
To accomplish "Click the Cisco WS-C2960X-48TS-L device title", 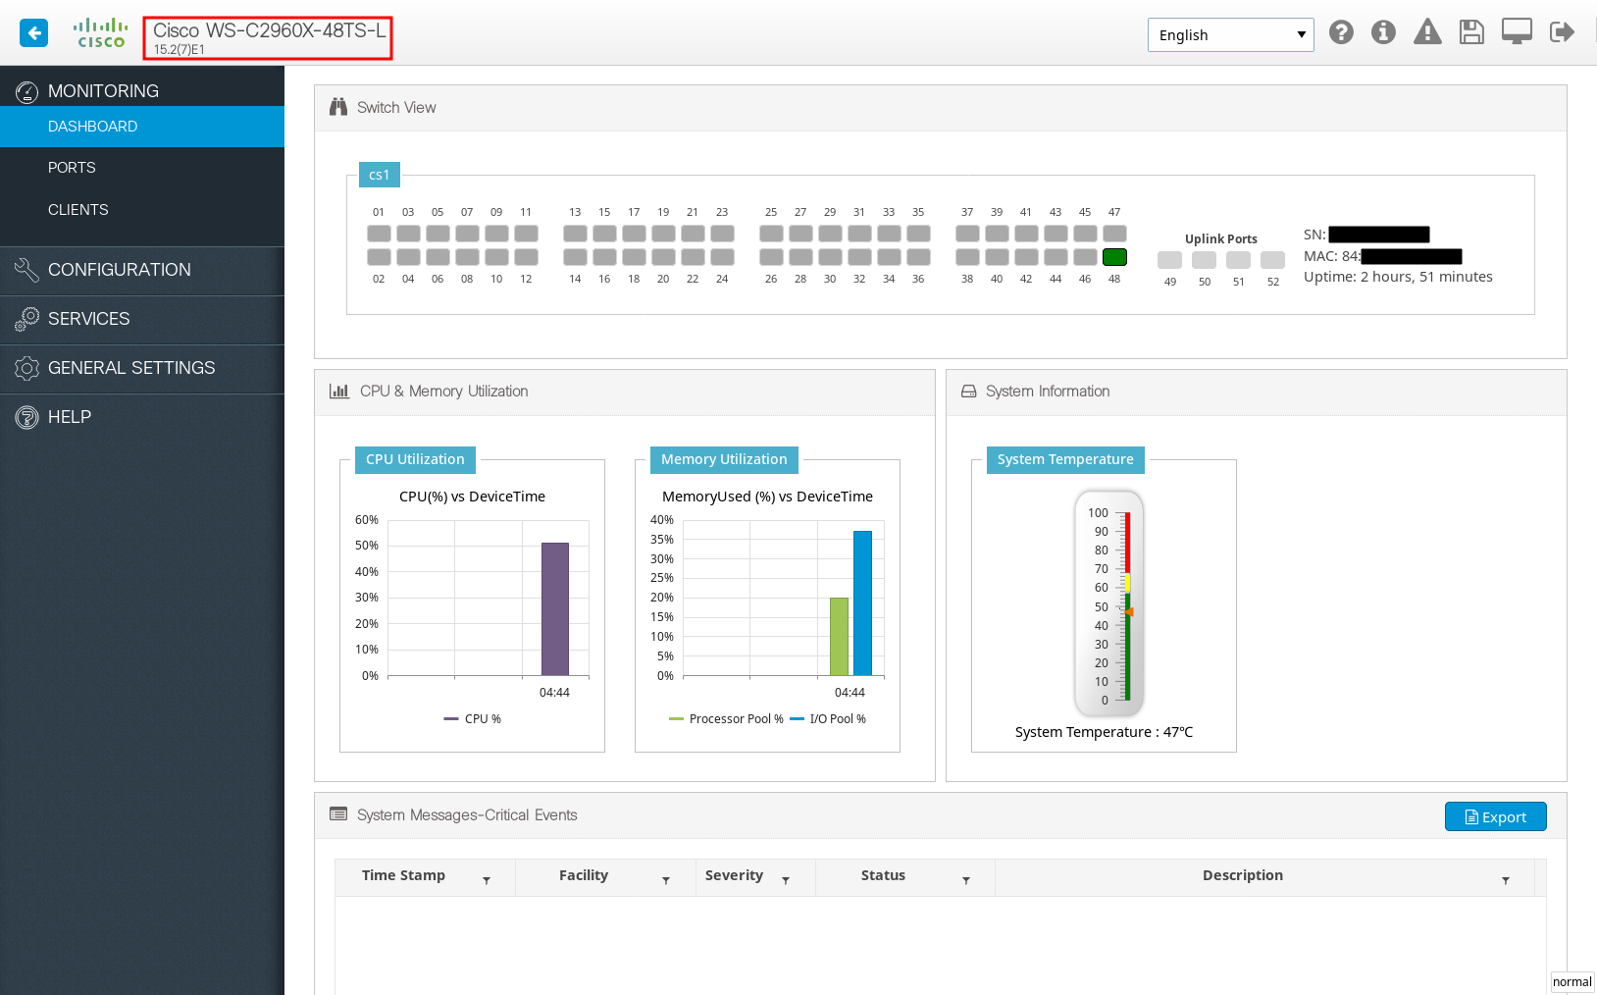I will tap(269, 30).
